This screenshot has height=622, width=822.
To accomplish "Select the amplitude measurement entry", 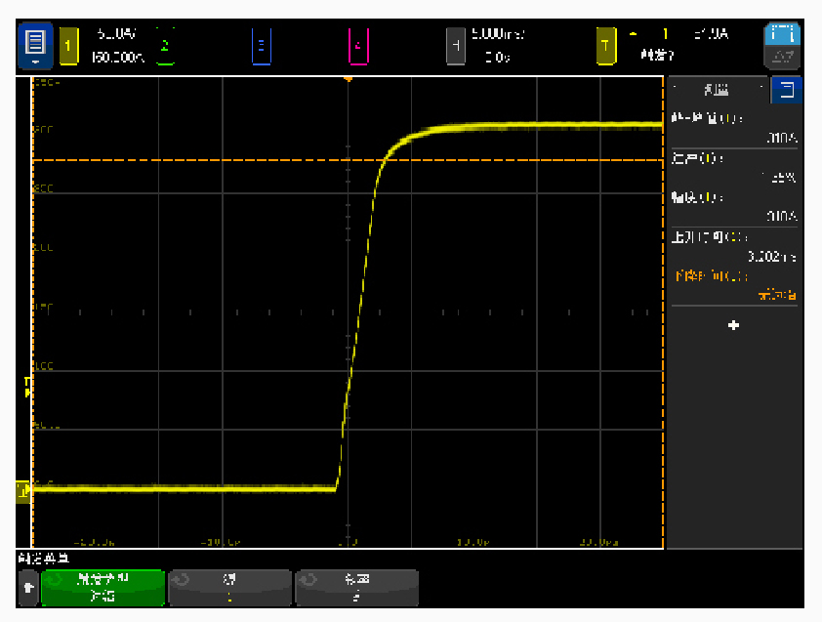I will pos(734,207).
